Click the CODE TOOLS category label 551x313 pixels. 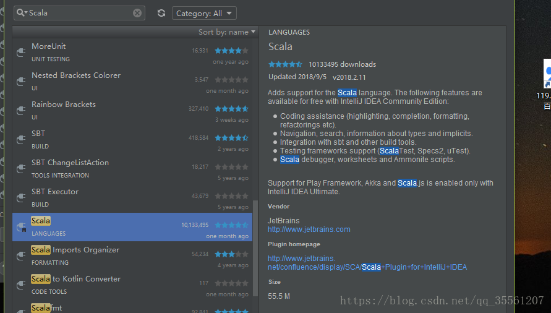pyautogui.click(x=49, y=292)
